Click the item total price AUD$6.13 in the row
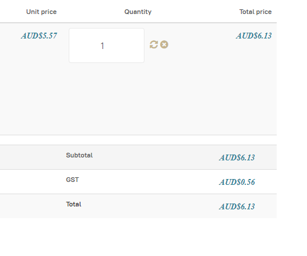Screen dimensions: 307x256 [x=254, y=36]
